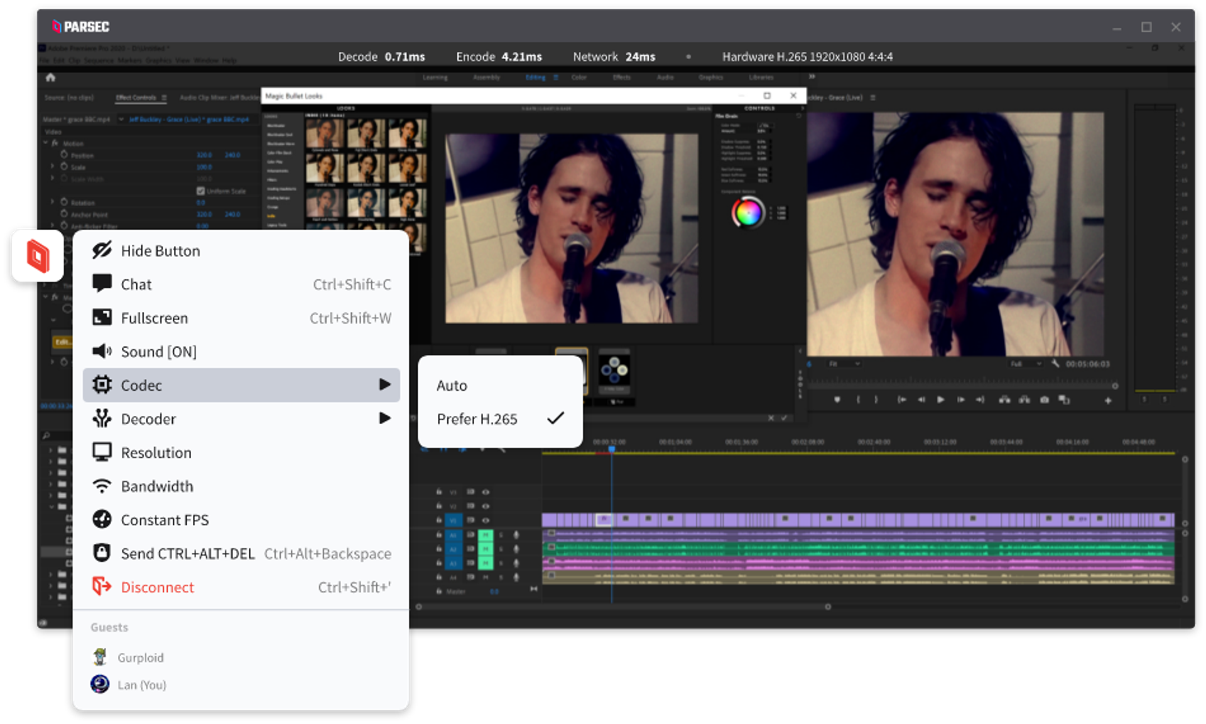Open Chat from the Parsec menu
Viewport: 1206px width, 724px height.
point(241,284)
